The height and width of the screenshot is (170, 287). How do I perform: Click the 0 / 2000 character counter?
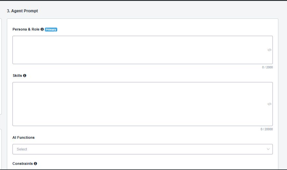267,67
